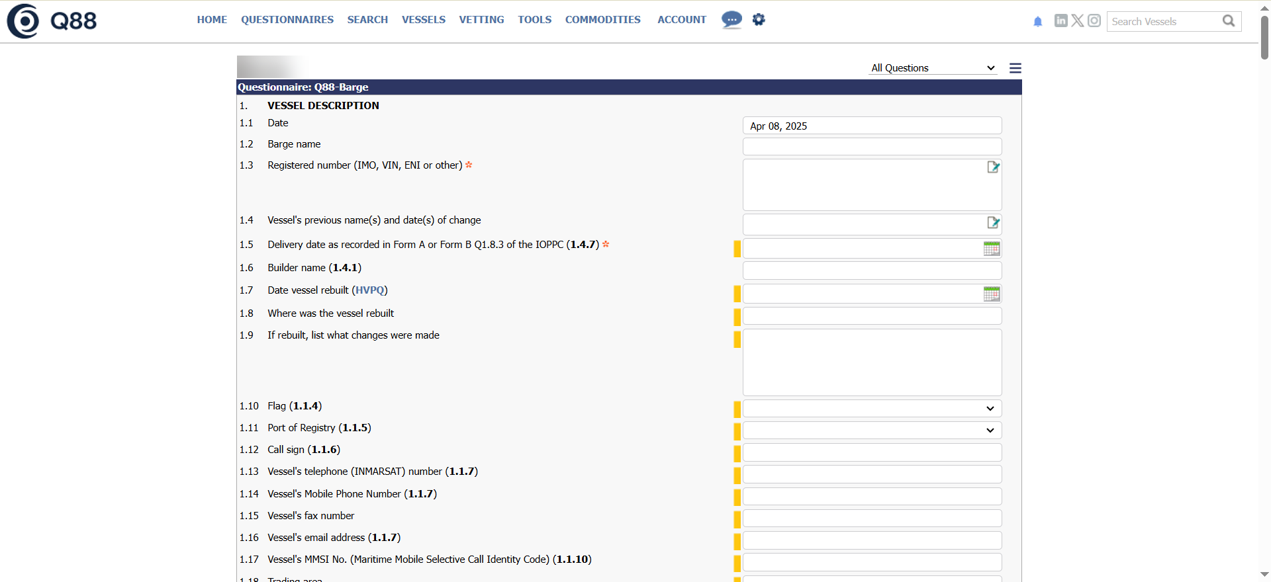Viewport: 1271px width, 582px height.
Task: Open the QUESTIONNAIRES menu
Action: click(x=287, y=20)
